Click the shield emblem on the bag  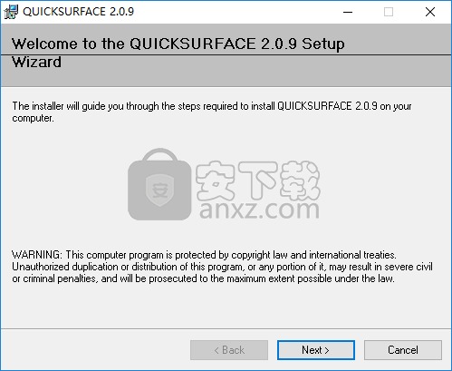pyautogui.click(x=159, y=190)
